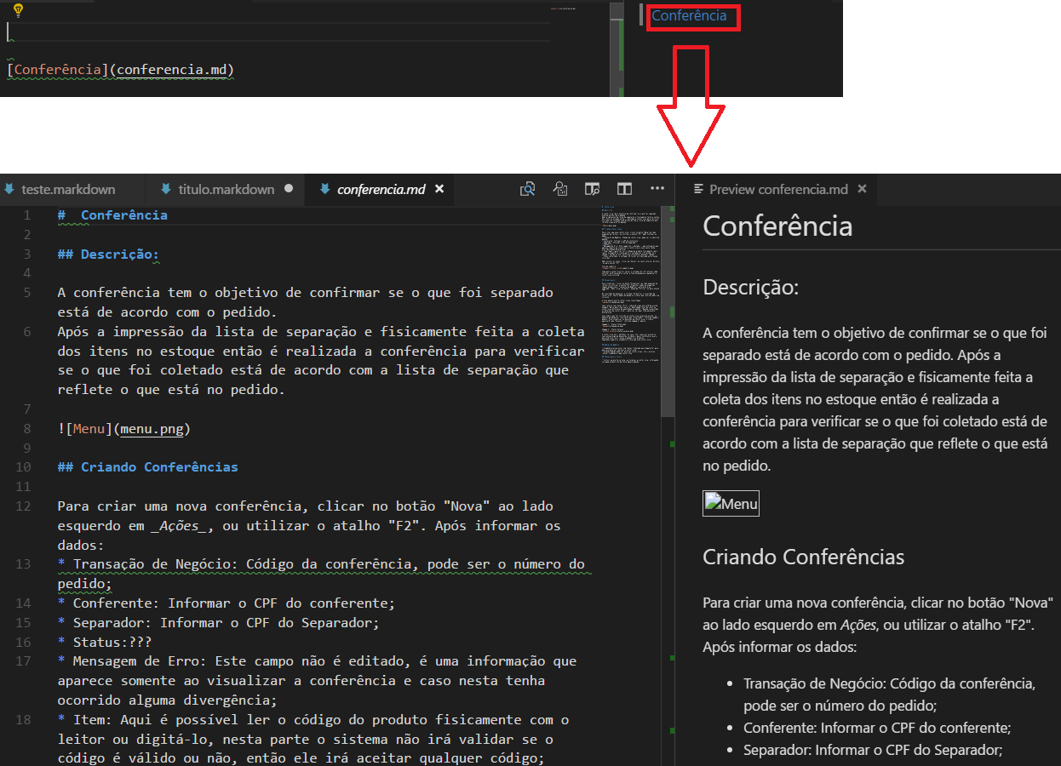Click the preview icon on Preview conferencia.md tab
Image resolution: width=1061 pixels, height=766 pixels.
click(x=698, y=189)
